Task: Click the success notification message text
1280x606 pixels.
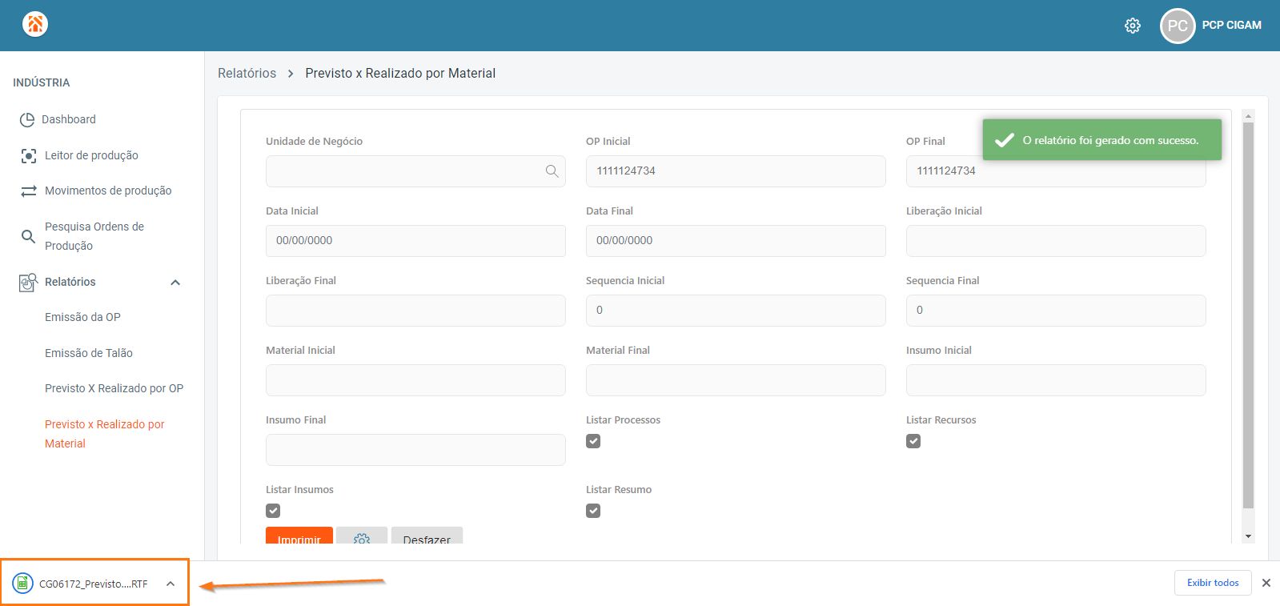Action: [x=1110, y=140]
